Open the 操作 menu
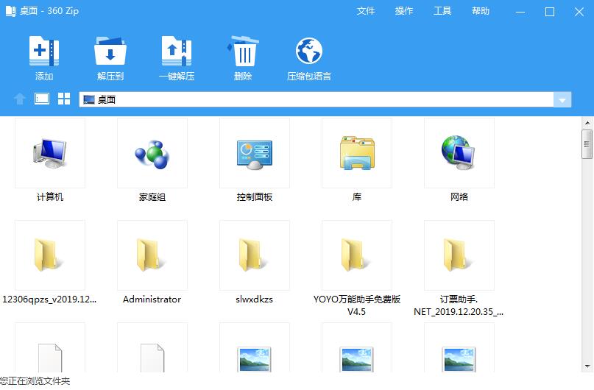This screenshot has height=390, width=594. [x=404, y=11]
